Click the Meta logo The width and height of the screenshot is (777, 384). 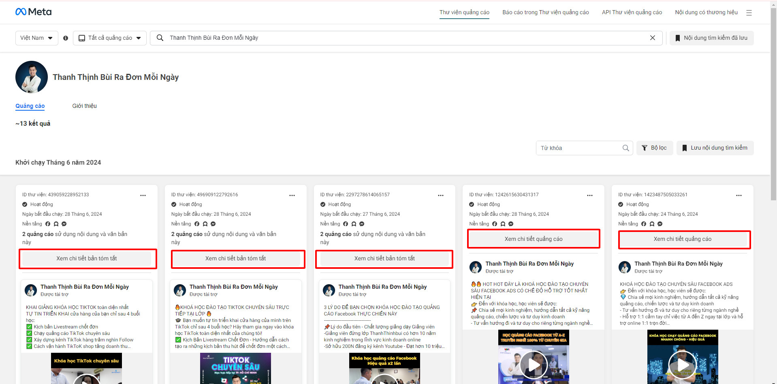(x=33, y=12)
